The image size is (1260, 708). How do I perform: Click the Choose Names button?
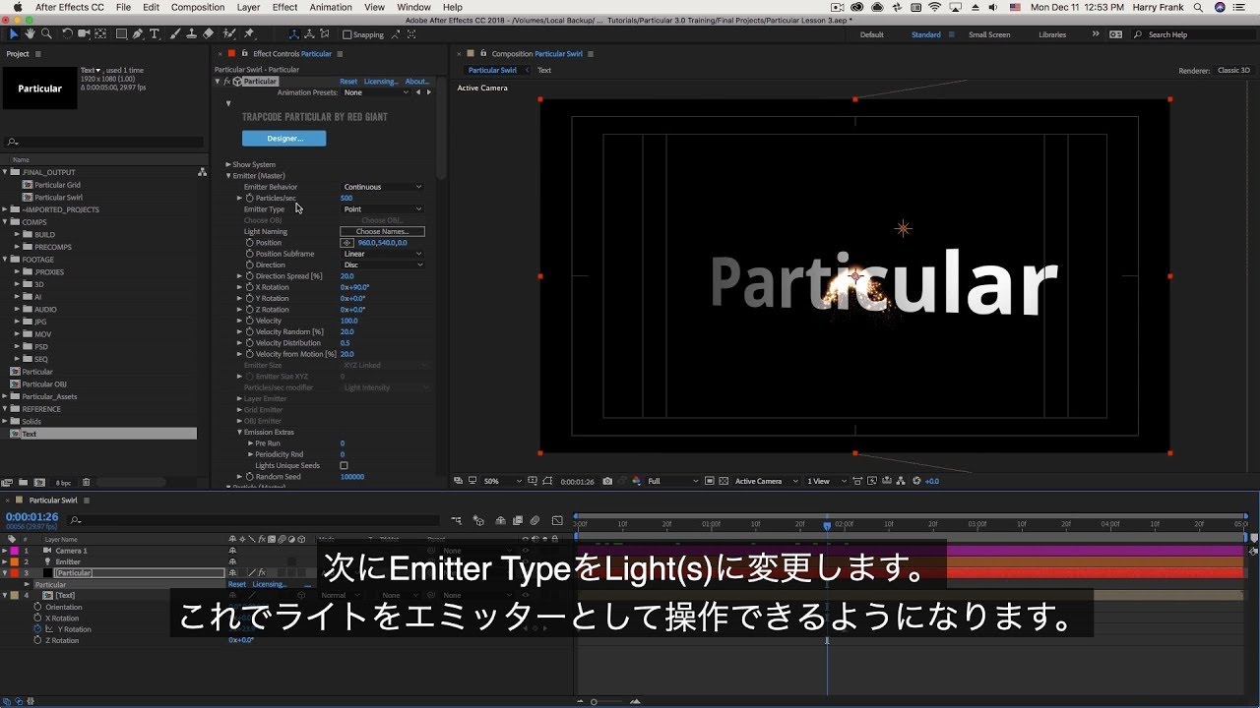pos(382,232)
